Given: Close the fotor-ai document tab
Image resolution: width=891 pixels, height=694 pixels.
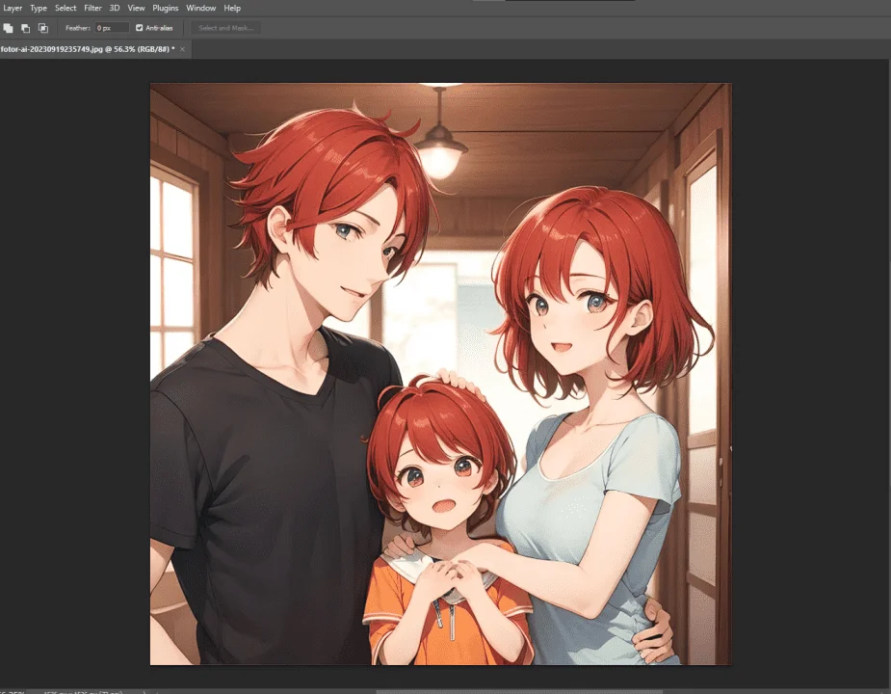Looking at the screenshot, I should (182, 49).
